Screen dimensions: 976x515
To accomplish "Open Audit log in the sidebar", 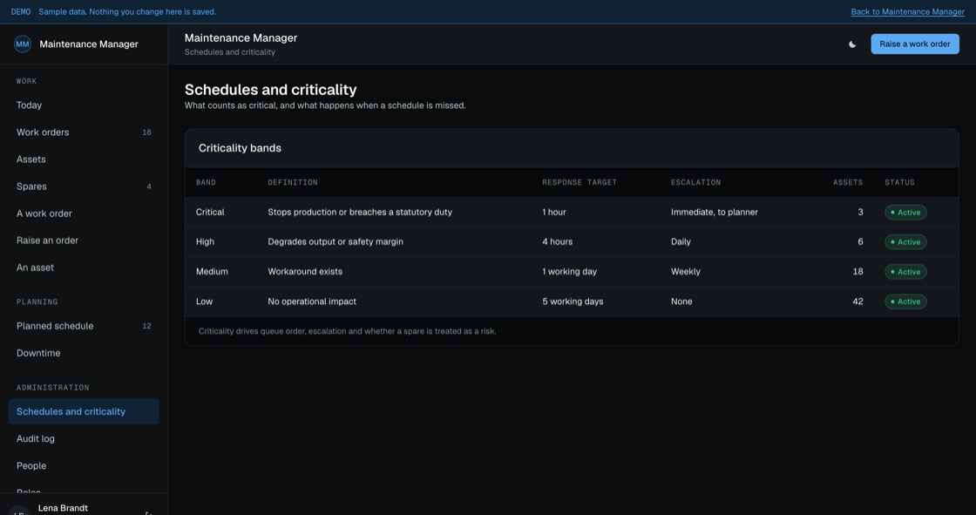I will [x=84, y=438].
